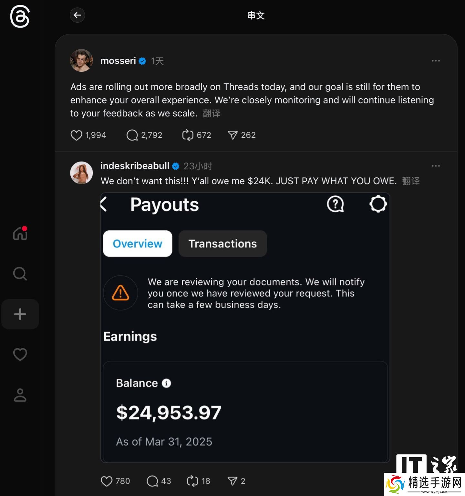This screenshot has height=496, width=465.
Task: Switch to the Transactions tab
Action: 222,244
